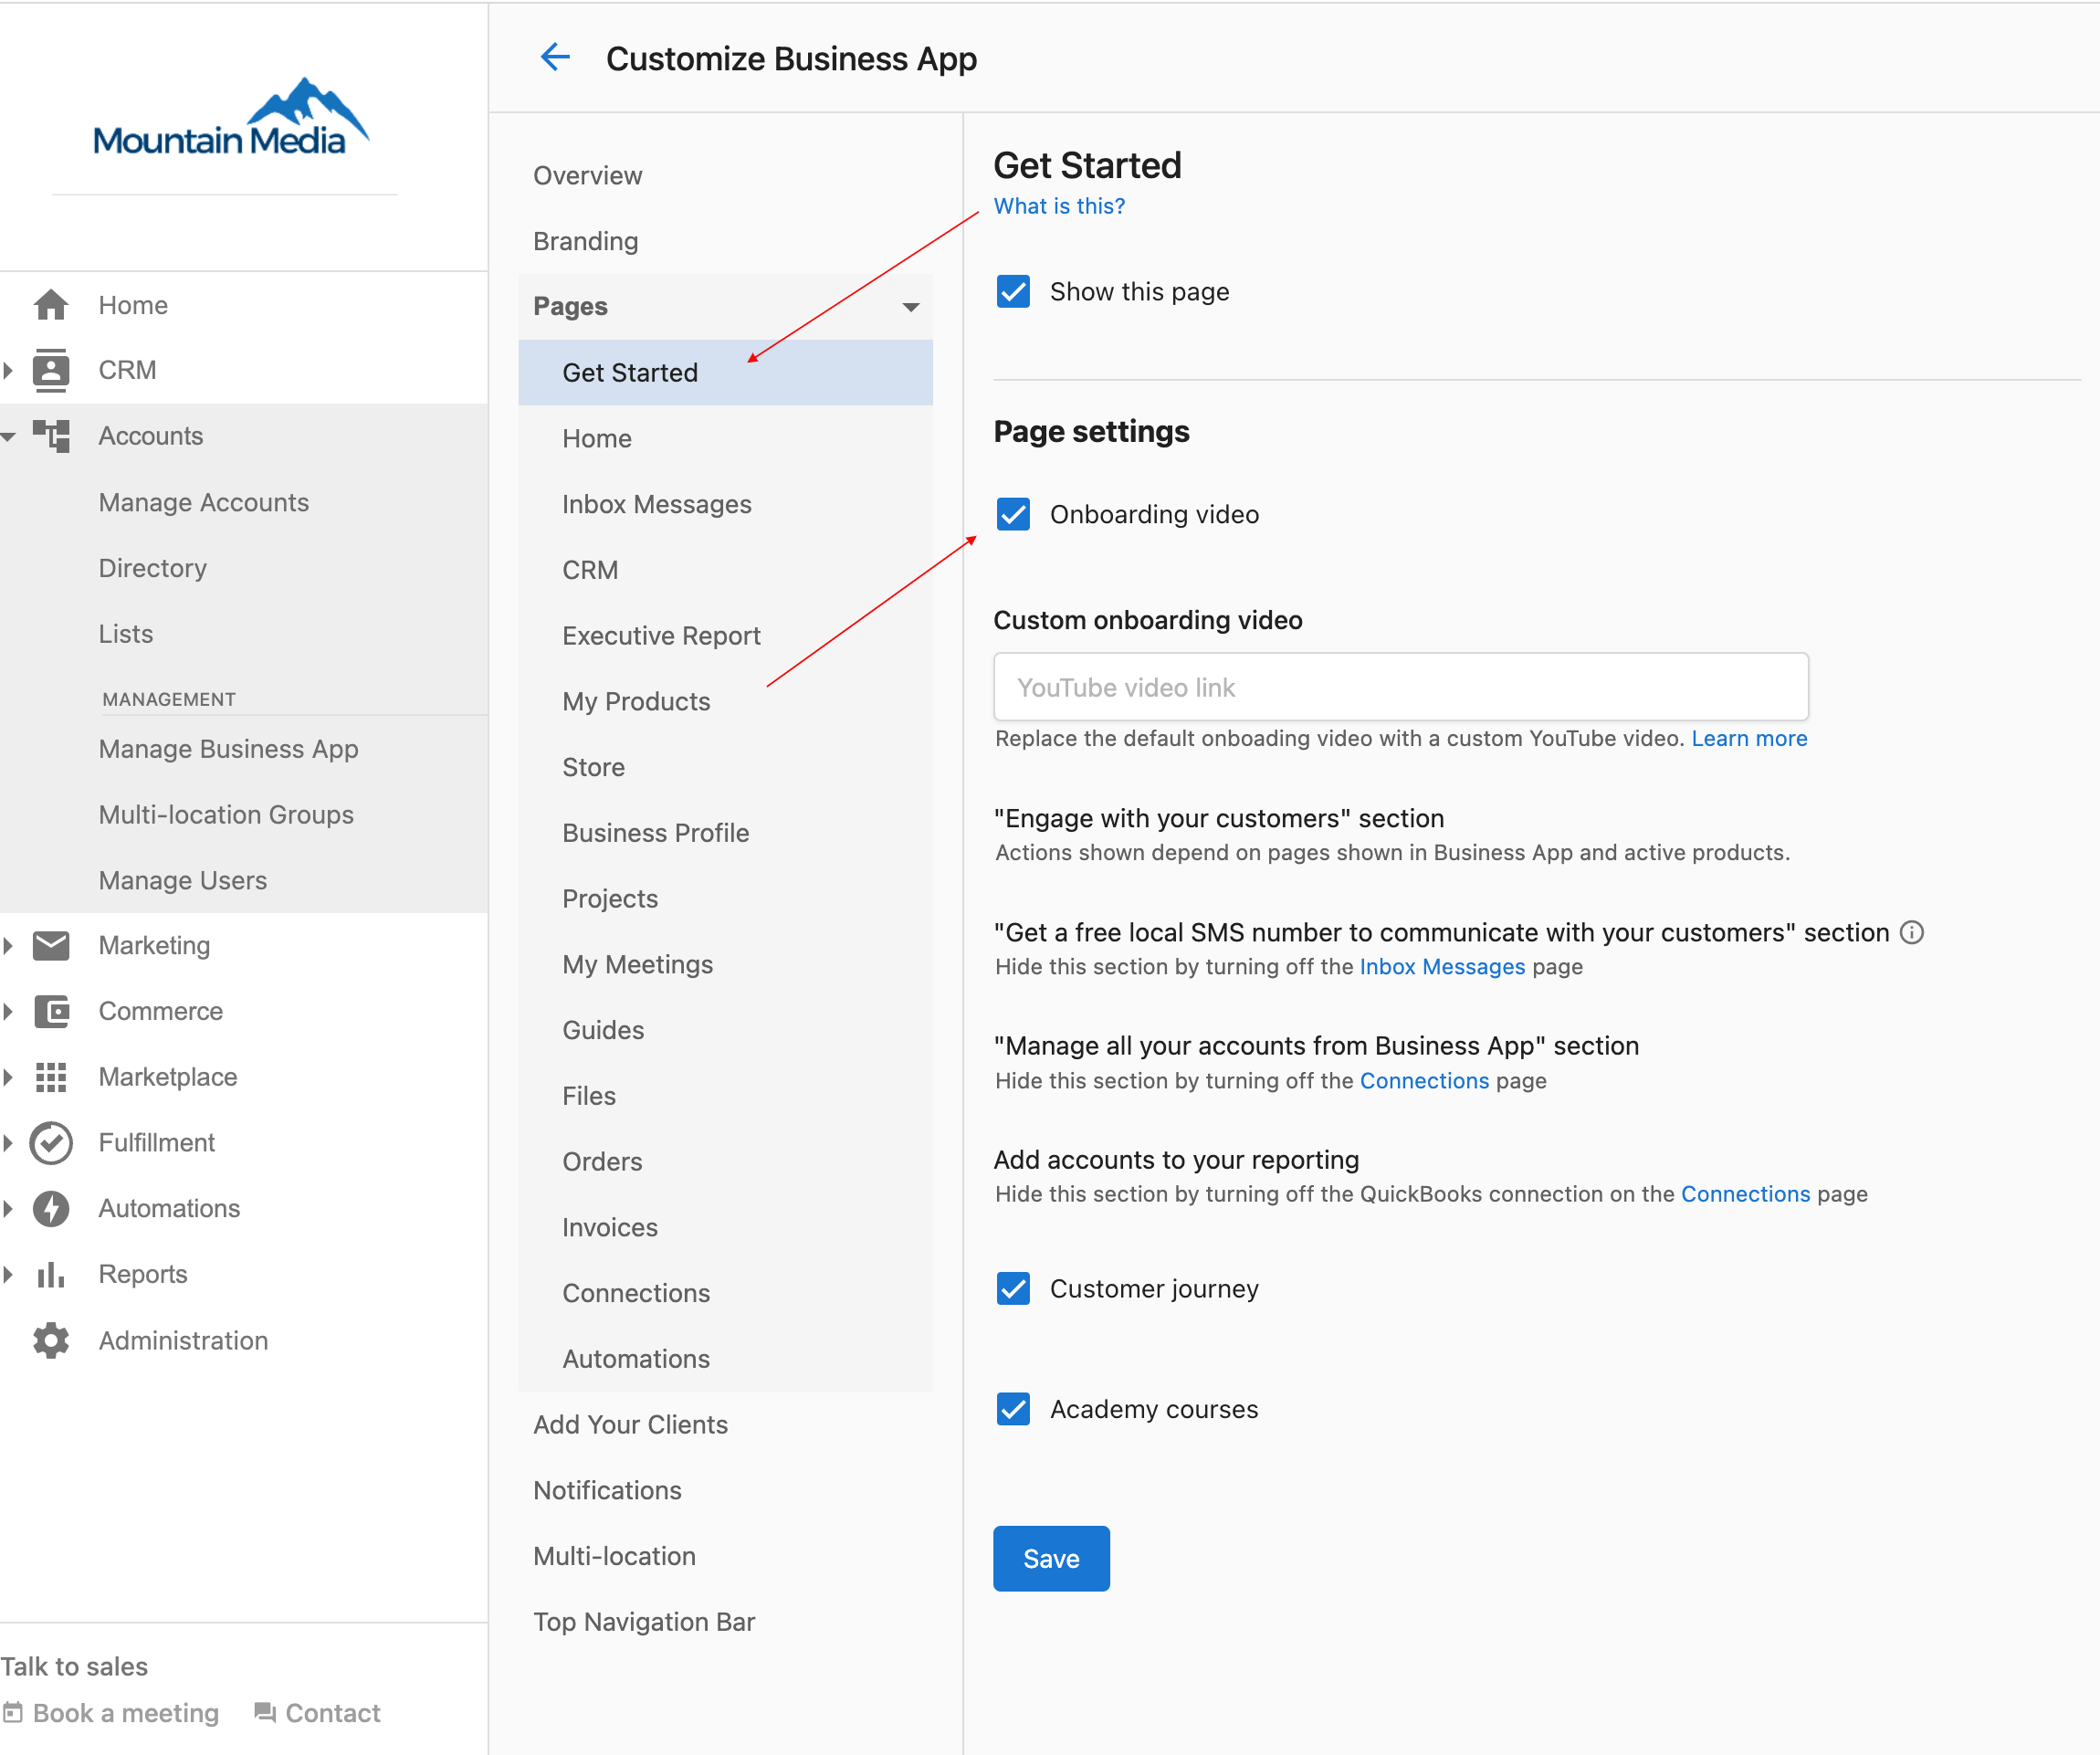Follow the Inbox Messages page link
This screenshot has width=2100, height=1755.
(1442, 967)
